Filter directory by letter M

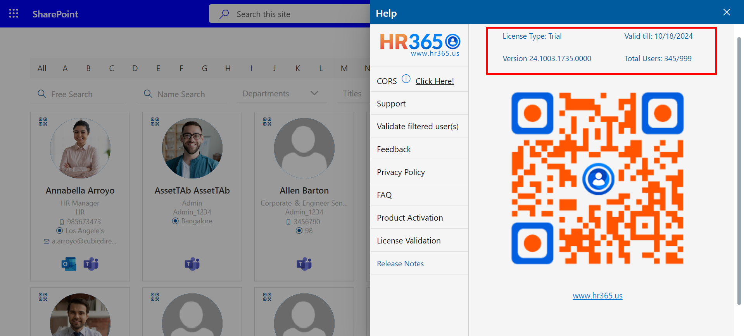tap(344, 69)
